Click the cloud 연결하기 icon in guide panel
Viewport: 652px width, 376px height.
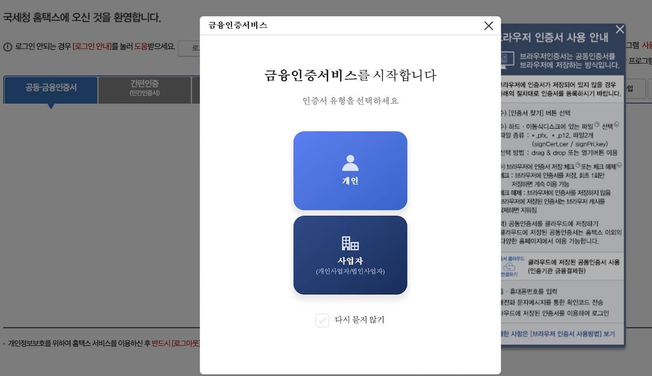pos(509,267)
